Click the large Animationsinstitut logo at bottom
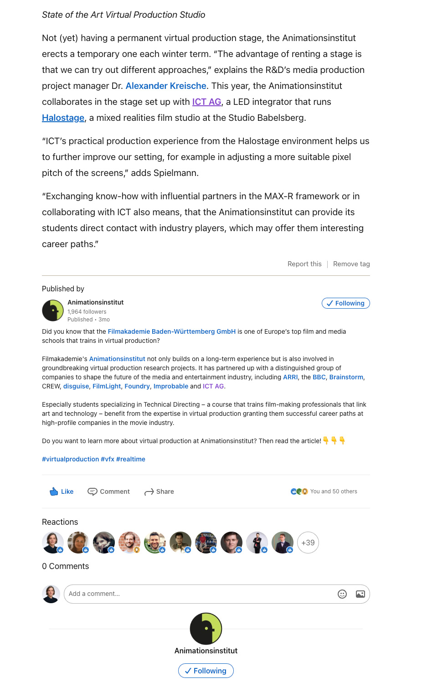This screenshot has width=422, height=693. point(206,629)
